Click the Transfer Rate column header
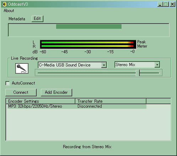The height and width of the screenshot is (156, 177). (111, 101)
